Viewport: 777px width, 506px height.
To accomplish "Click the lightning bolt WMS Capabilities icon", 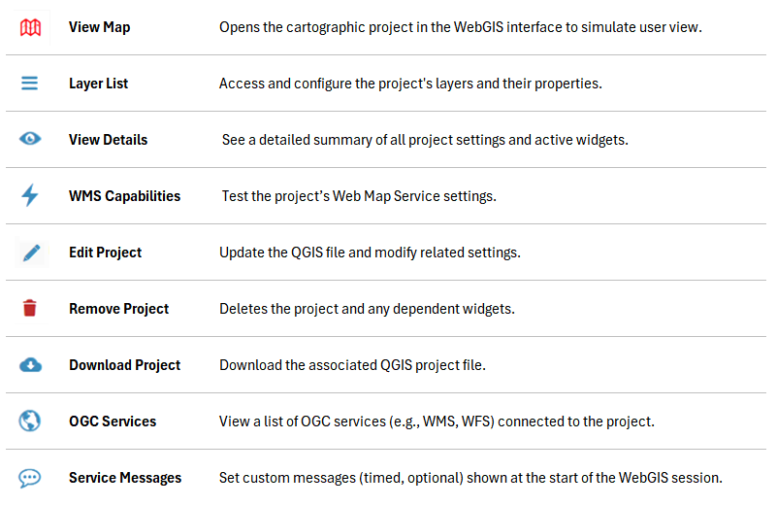I will 30,195.
